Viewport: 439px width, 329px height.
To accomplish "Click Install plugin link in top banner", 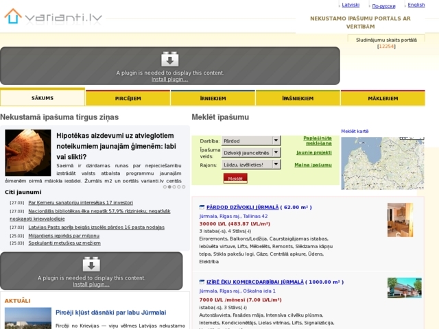I will coord(169,80).
